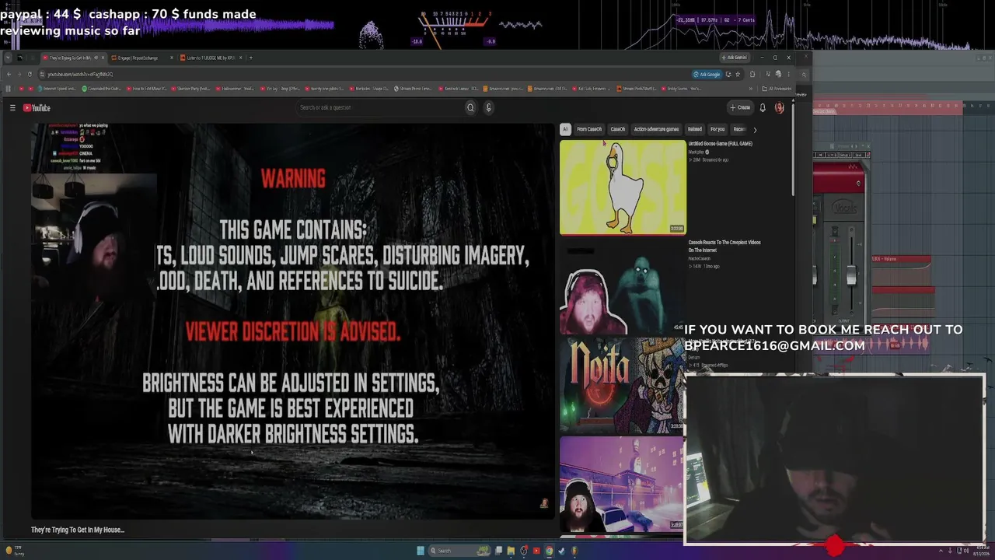Viewport: 995px width, 560px height.
Task: Click Caseoh Reacts To The Creepiest Videos title
Action: coord(724,246)
